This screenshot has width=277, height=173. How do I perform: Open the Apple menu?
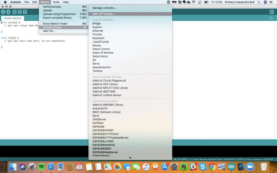5,2
